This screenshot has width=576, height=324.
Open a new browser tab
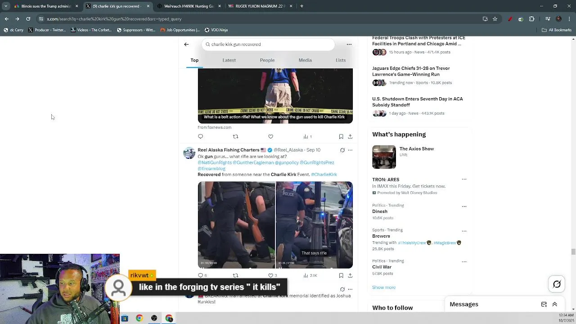(301, 6)
